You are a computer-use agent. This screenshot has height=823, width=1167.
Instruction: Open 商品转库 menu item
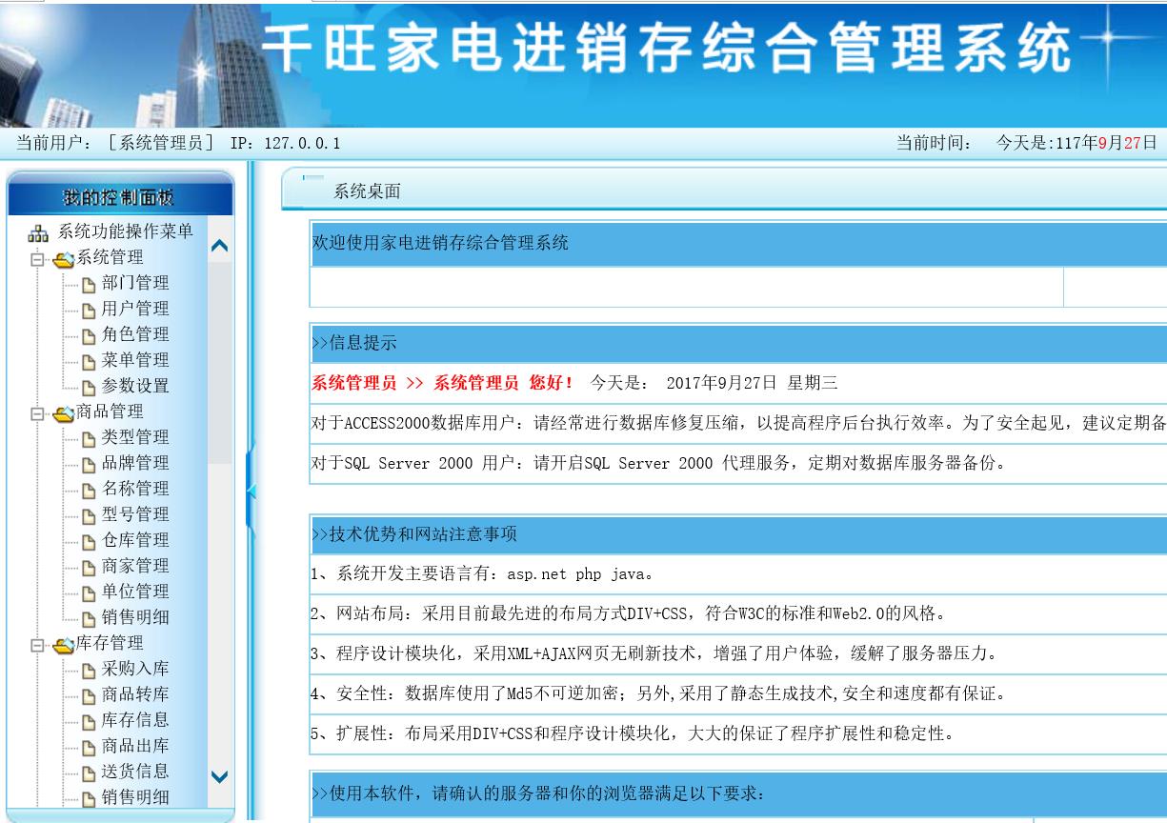(x=135, y=694)
